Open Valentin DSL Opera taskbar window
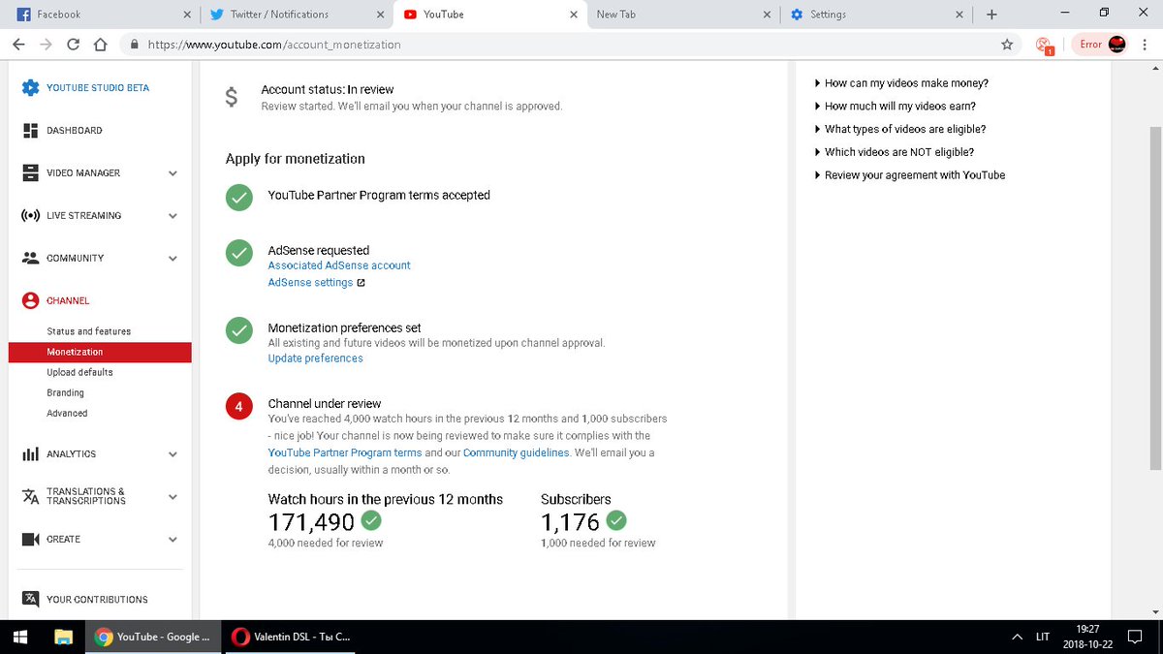 (x=292, y=637)
